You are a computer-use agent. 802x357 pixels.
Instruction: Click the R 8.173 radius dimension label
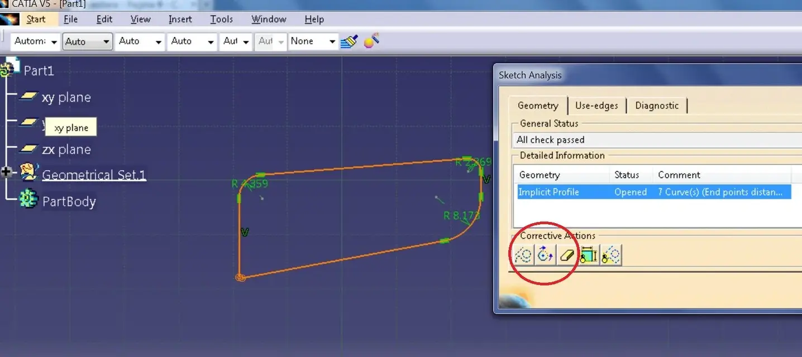[x=461, y=215]
